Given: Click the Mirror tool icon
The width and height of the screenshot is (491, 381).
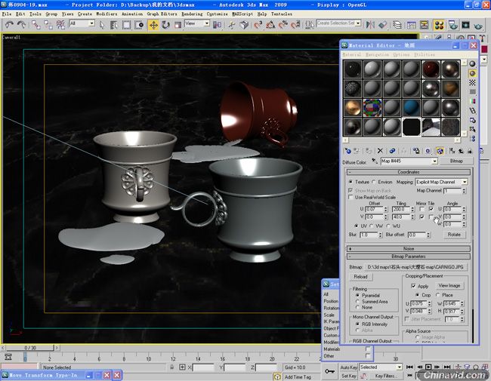Looking at the screenshot, I should pyautogui.click(x=370, y=25).
